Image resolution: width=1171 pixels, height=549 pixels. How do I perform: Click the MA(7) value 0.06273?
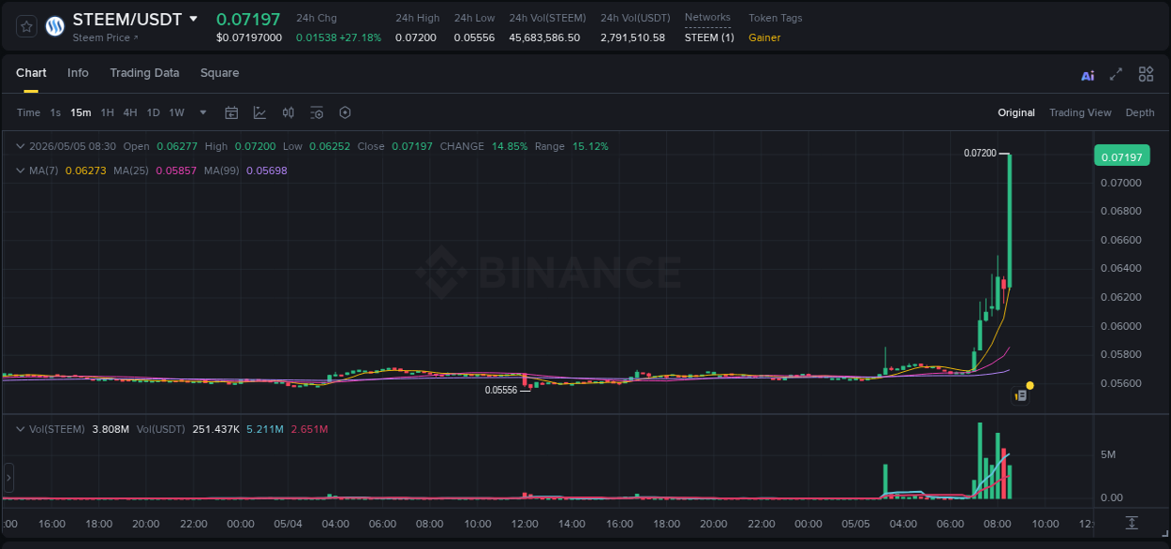pyautogui.click(x=84, y=171)
